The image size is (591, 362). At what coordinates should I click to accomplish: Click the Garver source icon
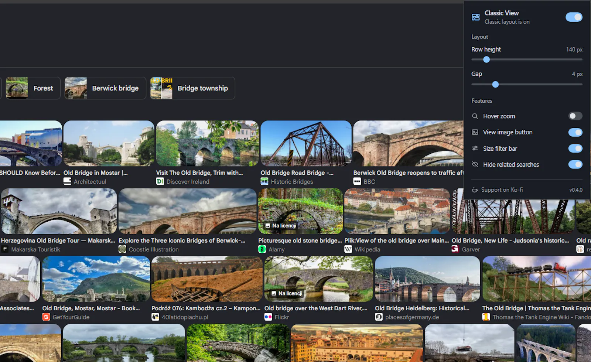click(x=455, y=249)
